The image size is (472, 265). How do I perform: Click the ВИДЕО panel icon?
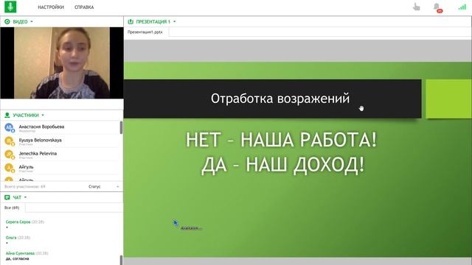click(x=7, y=21)
